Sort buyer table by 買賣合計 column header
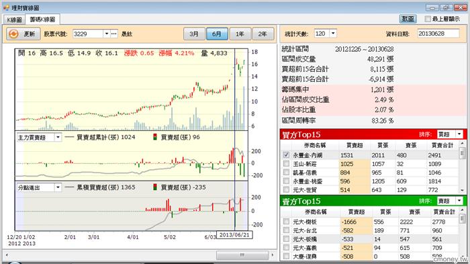The width and height of the screenshot is (470, 264). [442, 145]
